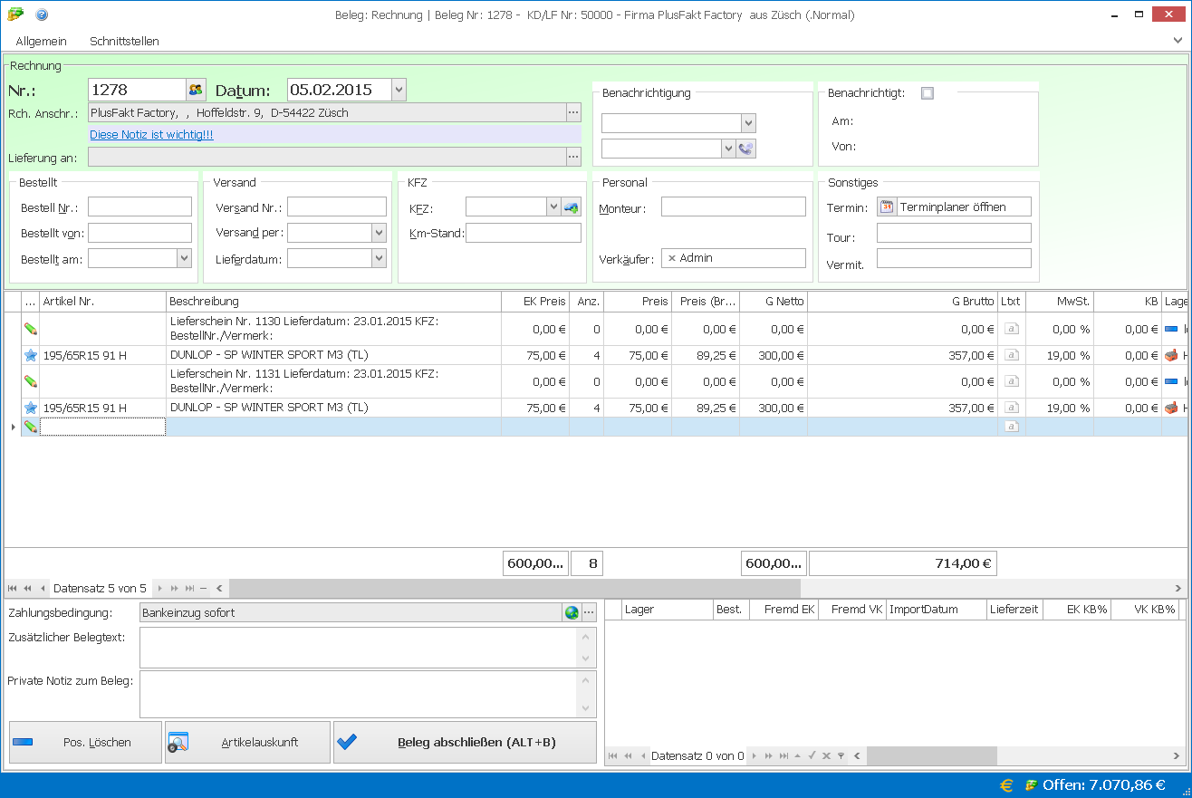Screen dimensions: 1192x798
Task: Open the 'Diese Notiz ist wichtig!!!' link
Action: pyautogui.click(x=151, y=135)
